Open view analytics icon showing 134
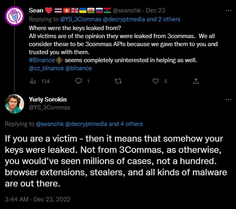Viewport: 236px width, 209px height. coord(33,81)
